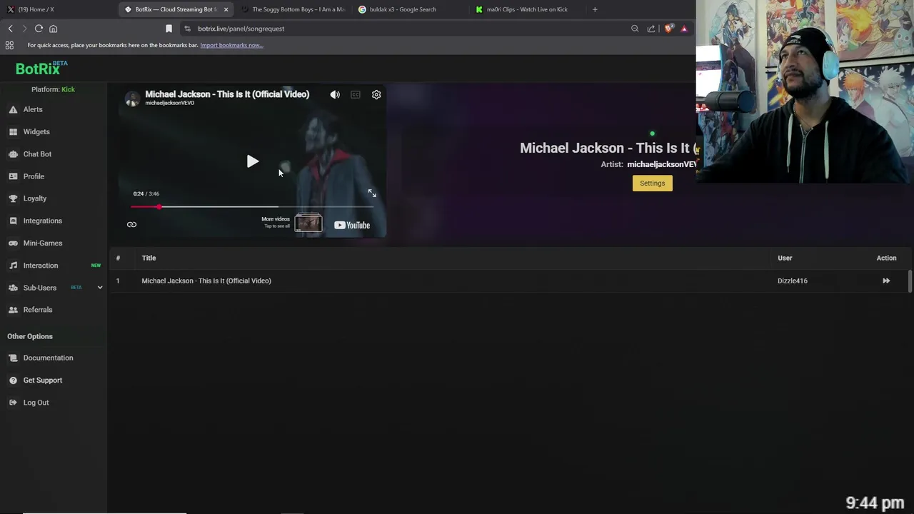914x514 pixels.
Task: Switch to the Home / X tab
Action: click(36, 9)
